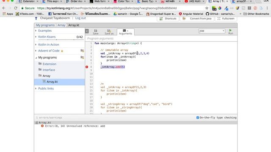271x152 pixels.
Task: Click Dragonball Super bookmark
Action: 161,14
